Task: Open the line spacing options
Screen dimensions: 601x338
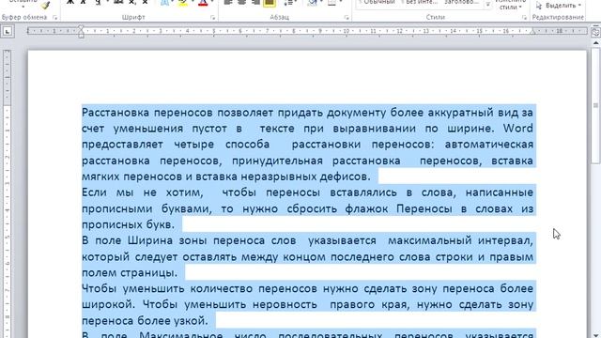Action: pos(288,3)
